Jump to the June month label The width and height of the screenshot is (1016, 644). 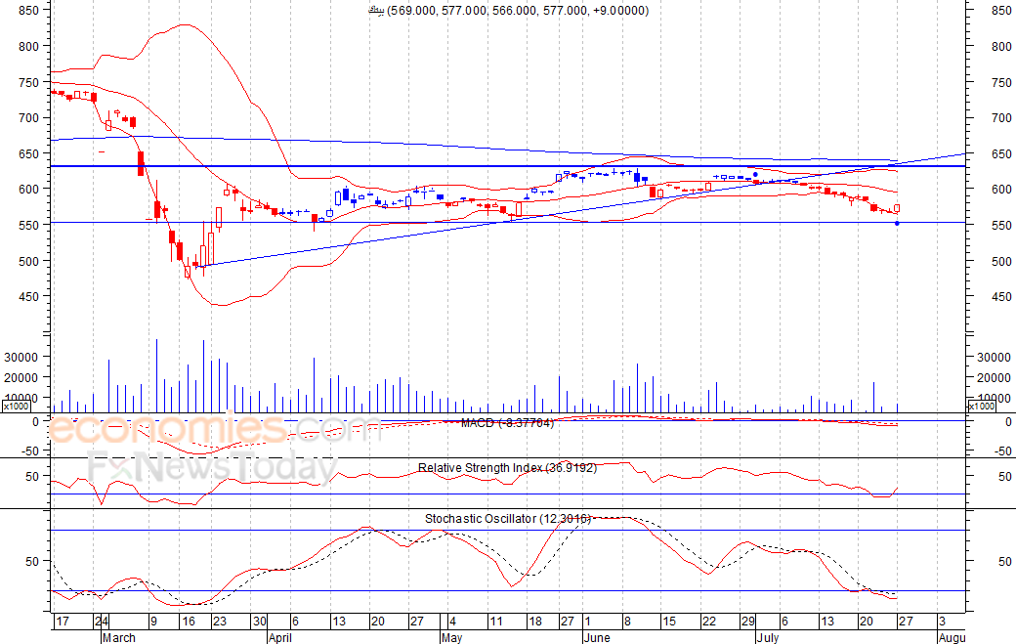[x=596, y=637]
